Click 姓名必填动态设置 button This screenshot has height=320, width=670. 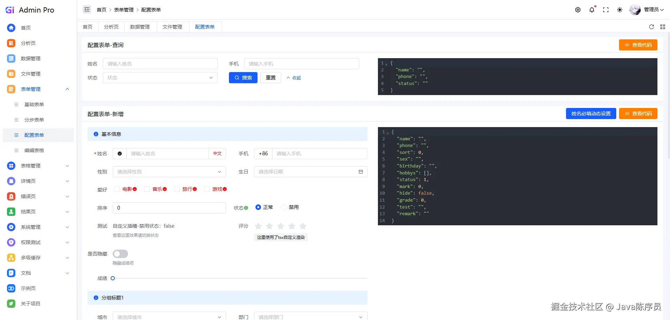(x=591, y=114)
